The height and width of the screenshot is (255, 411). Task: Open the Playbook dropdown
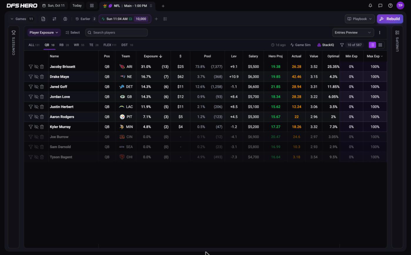point(360,19)
